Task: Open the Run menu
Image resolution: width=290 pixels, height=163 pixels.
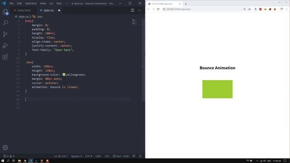Action: click(x=59, y=3)
